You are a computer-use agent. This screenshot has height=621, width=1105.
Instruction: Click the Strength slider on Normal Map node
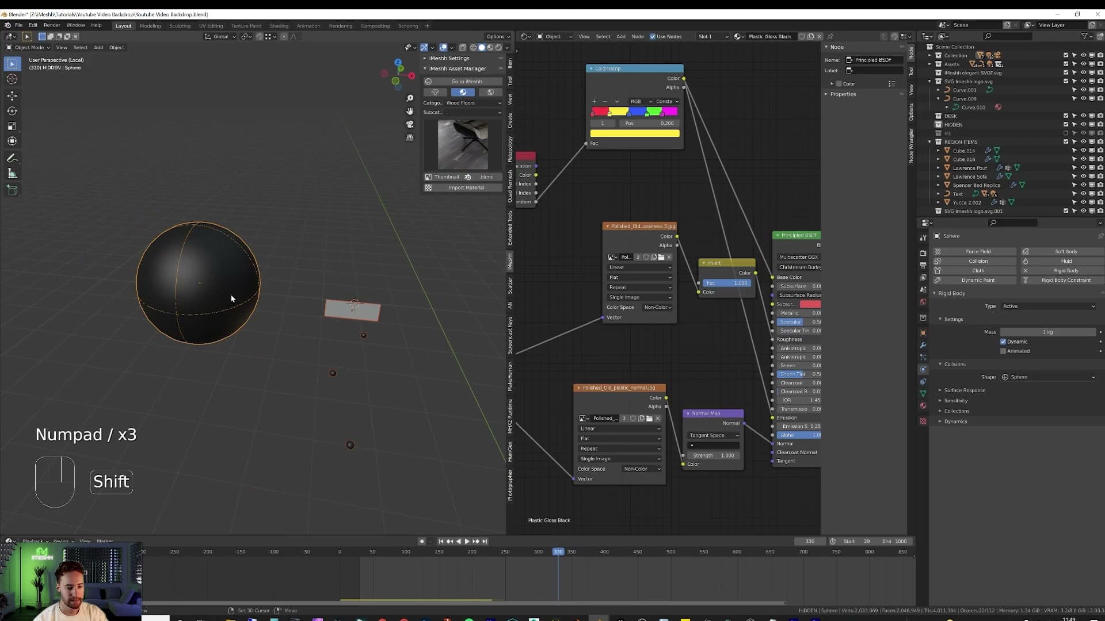[714, 455]
